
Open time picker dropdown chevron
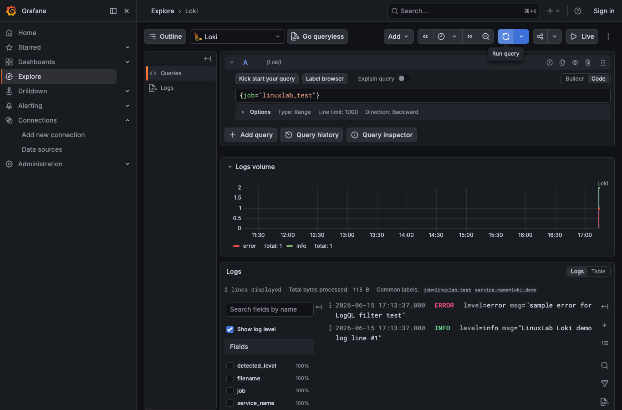tap(454, 36)
